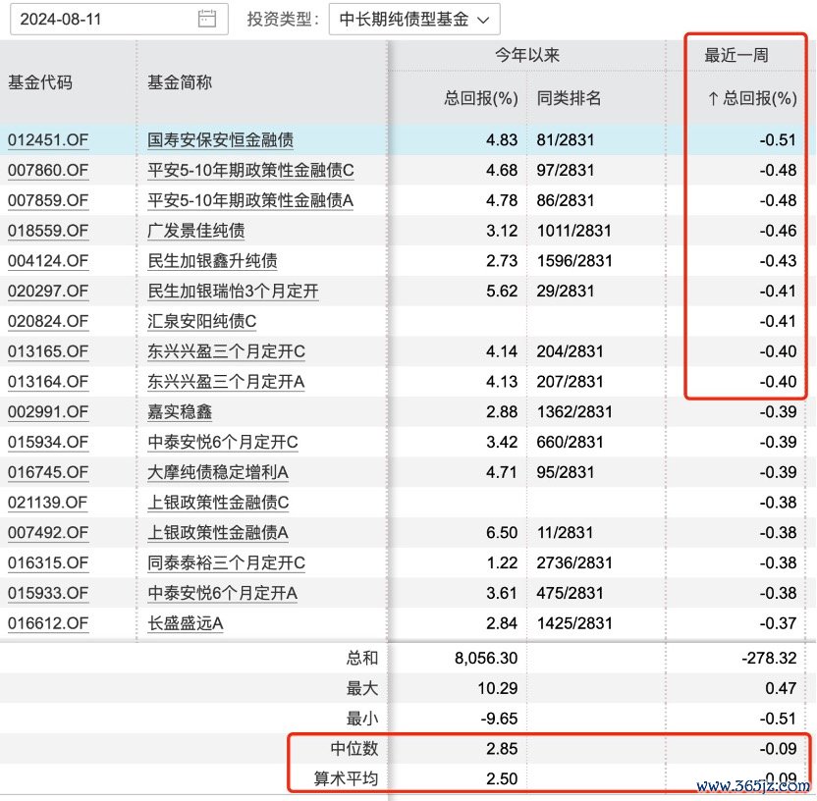Screen dimensions: 817x801
Task: Open the fund 平安5-10年期政策性金融债C
Action: pyautogui.click(x=250, y=170)
